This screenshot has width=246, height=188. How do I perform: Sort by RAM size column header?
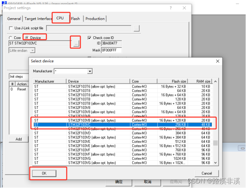[x=200, y=81]
